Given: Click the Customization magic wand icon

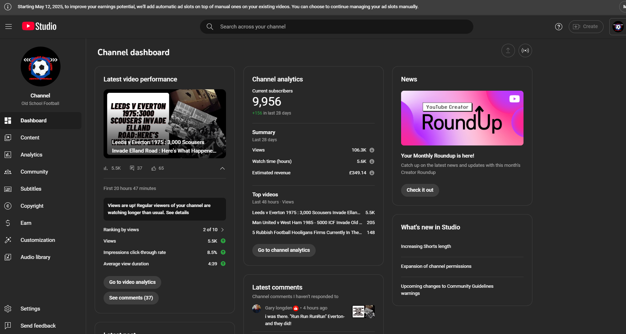Looking at the screenshot, I should (8, 240).
